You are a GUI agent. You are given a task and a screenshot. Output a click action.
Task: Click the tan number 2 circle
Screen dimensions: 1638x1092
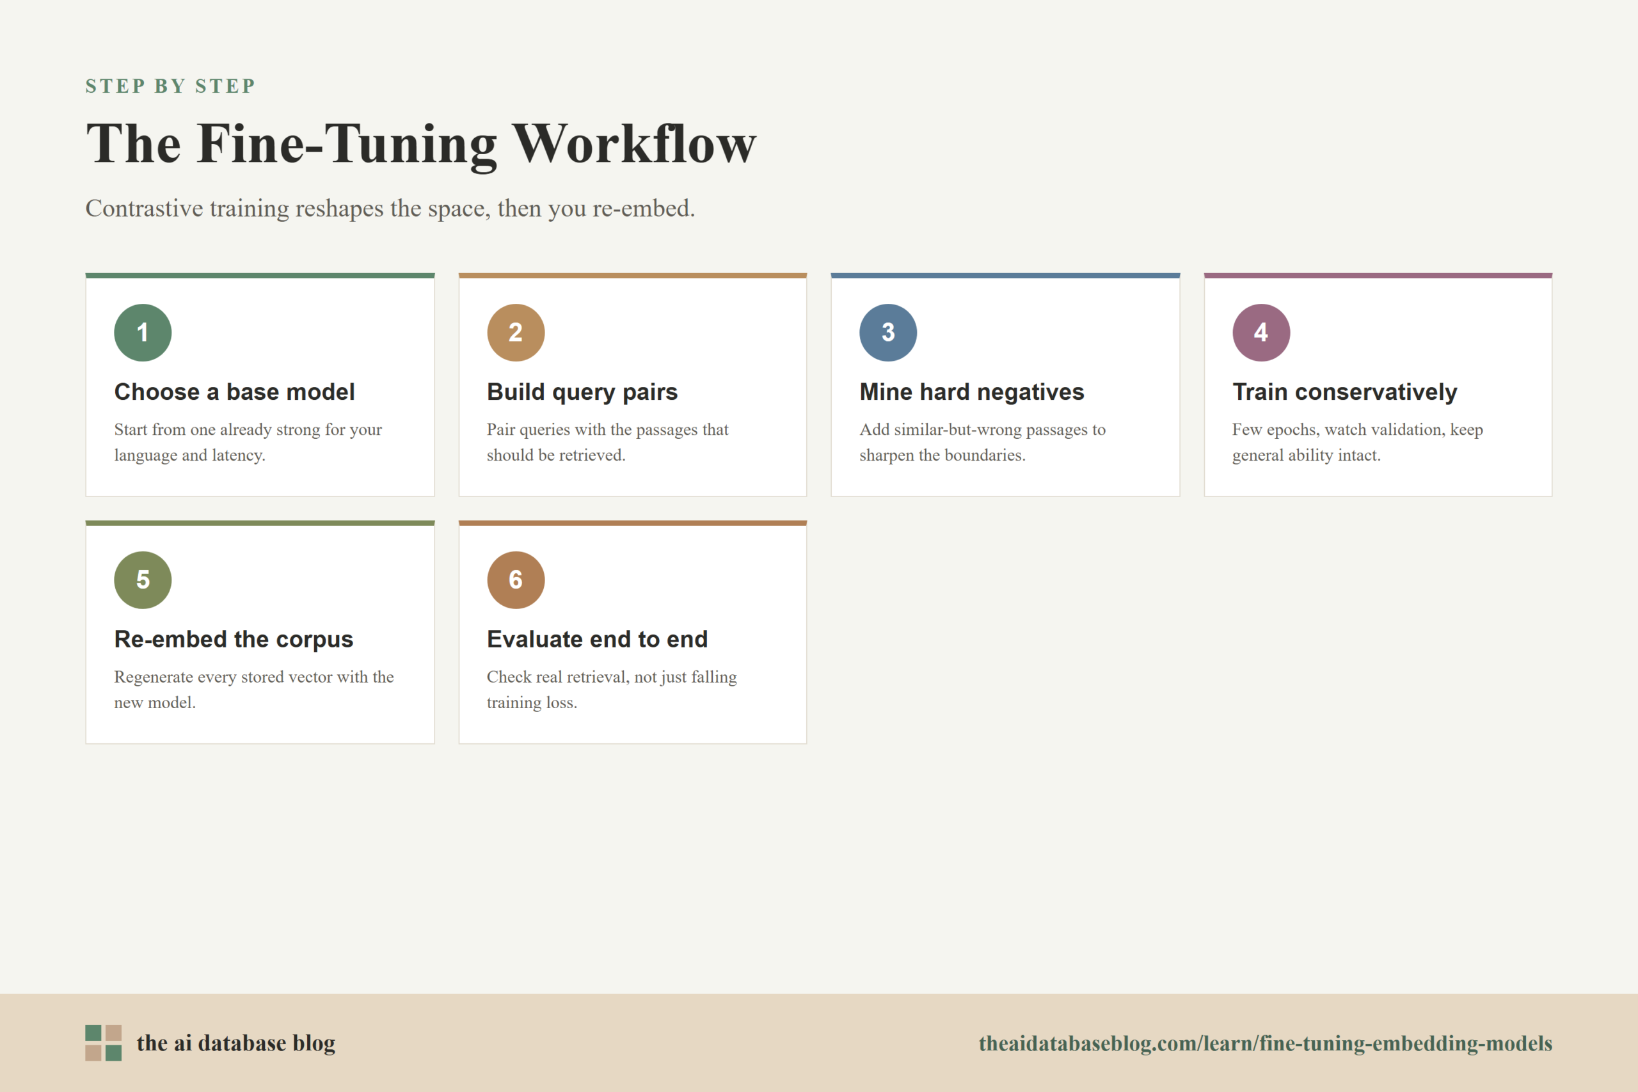[x=515, y=332]
